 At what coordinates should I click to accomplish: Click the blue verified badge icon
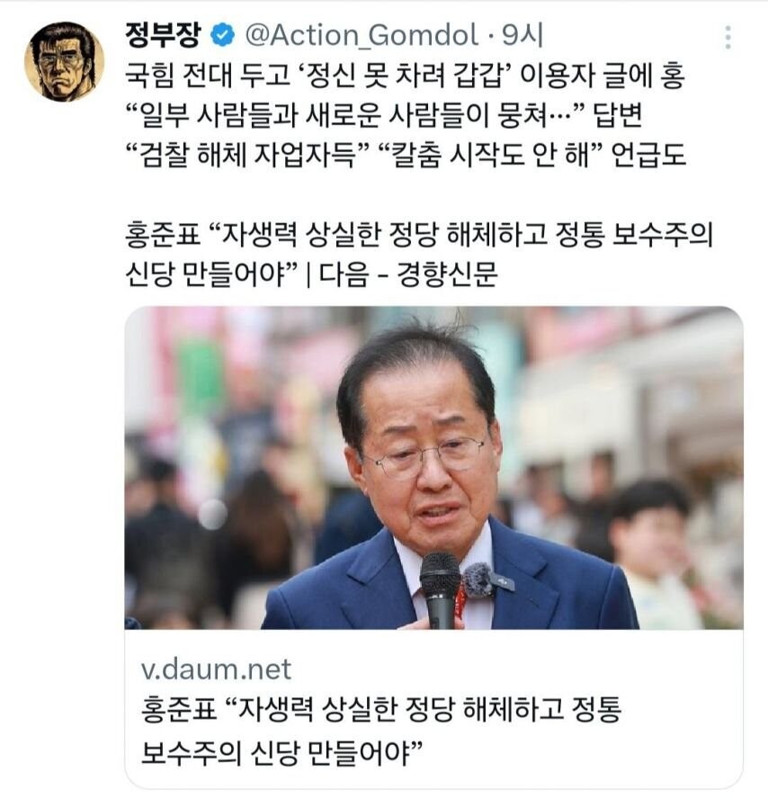pyautogui.click(x=222, y=36)
